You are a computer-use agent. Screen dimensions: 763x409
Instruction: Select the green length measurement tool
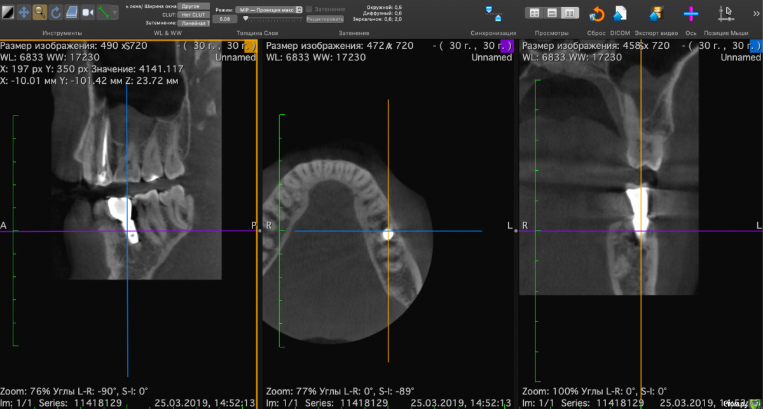pos(104,12)
